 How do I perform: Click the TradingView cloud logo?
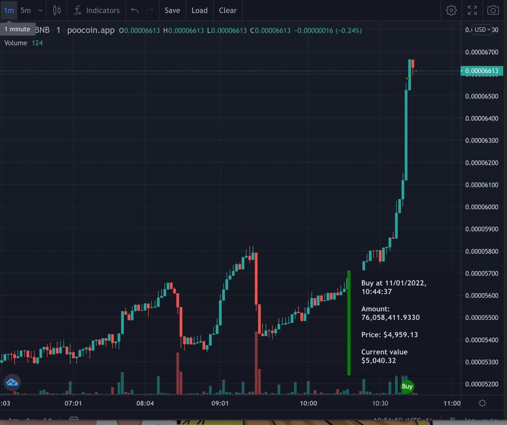[12, 382]
